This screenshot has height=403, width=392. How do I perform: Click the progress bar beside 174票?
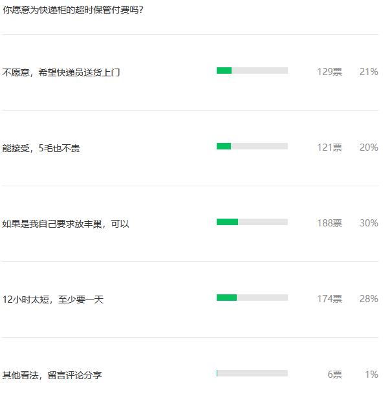(x=252, y=298)
